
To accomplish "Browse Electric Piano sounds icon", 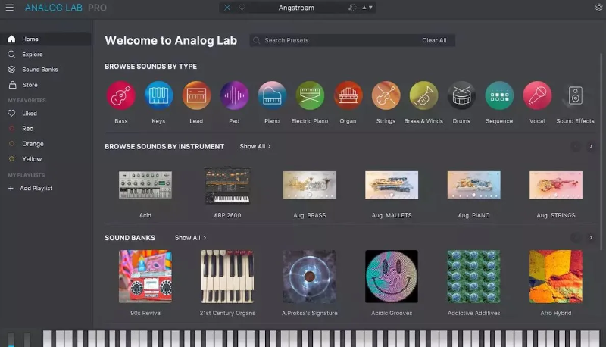I will tap(310, 95).
